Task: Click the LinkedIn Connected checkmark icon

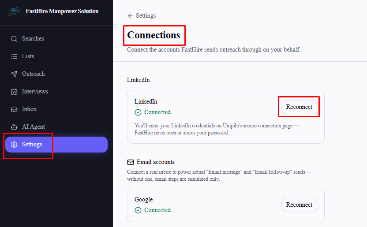Action: pos(138,112)
